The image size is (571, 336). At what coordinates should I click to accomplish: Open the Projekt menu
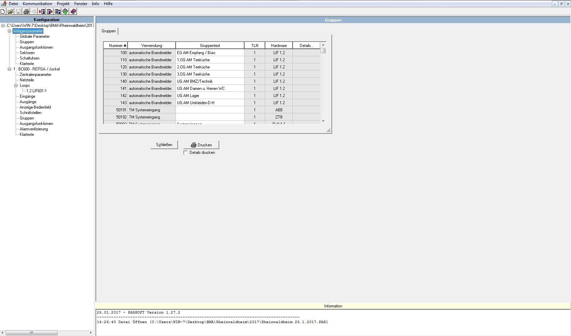click(x=63, y=4)
